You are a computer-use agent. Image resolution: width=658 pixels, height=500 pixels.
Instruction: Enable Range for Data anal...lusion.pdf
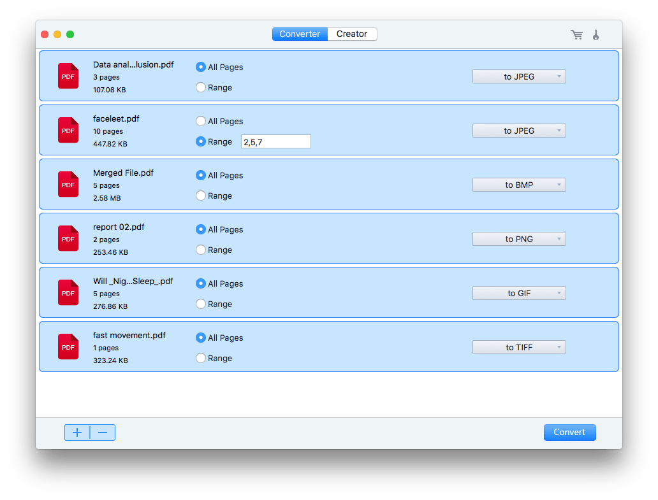click(x=200, y=87)
